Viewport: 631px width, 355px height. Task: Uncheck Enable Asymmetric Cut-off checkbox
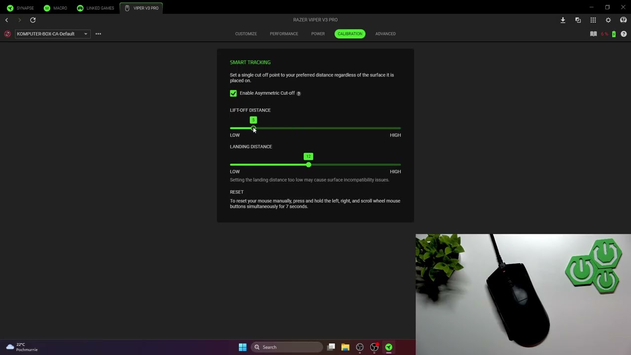pos(233,93)
